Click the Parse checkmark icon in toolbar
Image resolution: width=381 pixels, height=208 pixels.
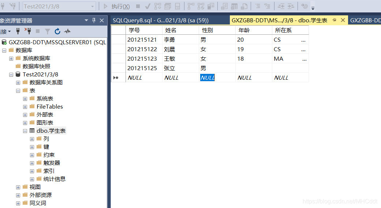click(147, 6)
